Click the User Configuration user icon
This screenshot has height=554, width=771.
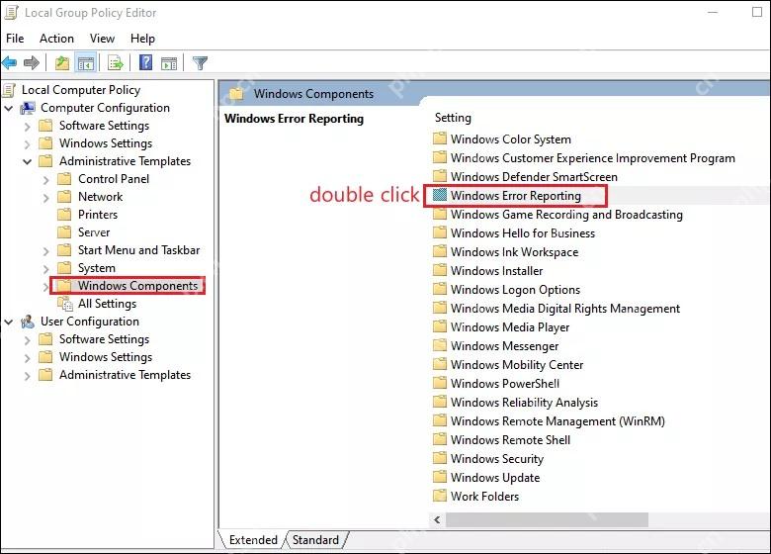click(28, 322)
